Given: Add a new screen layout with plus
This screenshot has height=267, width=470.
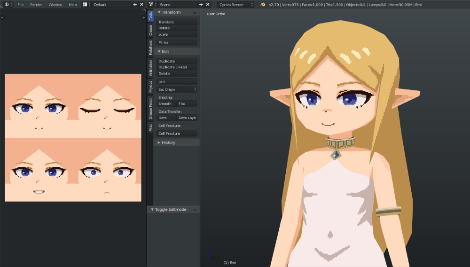Looking at the screenshot, I should click(135, 5).
